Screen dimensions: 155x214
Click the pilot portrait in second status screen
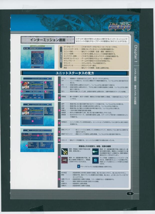click(x=25, y=111)
